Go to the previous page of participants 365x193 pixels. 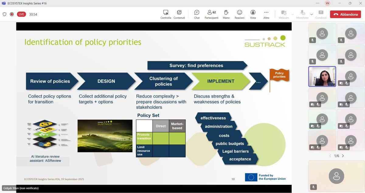click(x=330, y=156)
